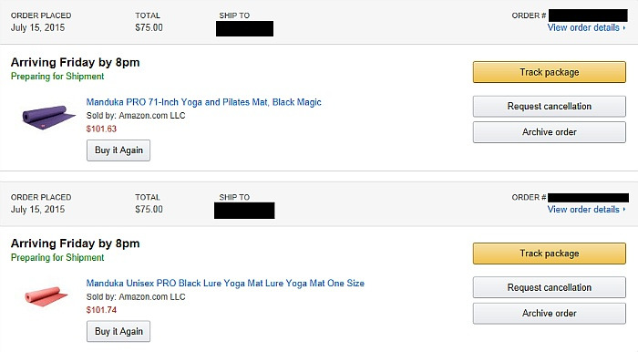
Task: Buy the Manduka PRO 71-Inch mat again
Action: (118, 150)
